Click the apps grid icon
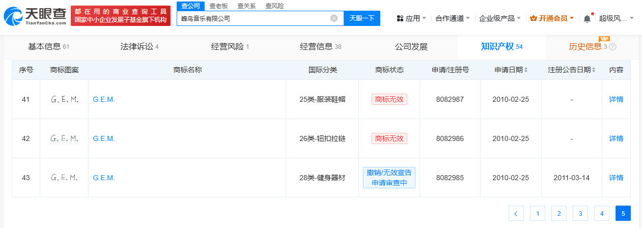642x228 pixels. [400, 18]
